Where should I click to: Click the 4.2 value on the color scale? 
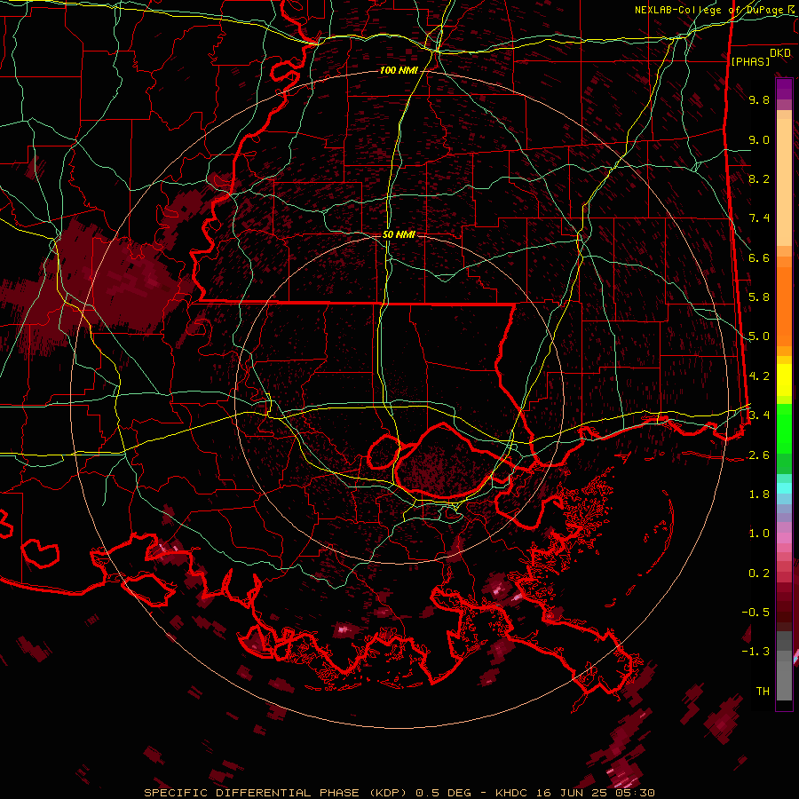pos(759,376)
